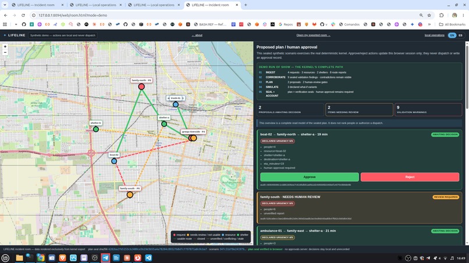
Task: Click Open my exported room link
Action: point(313,35)
